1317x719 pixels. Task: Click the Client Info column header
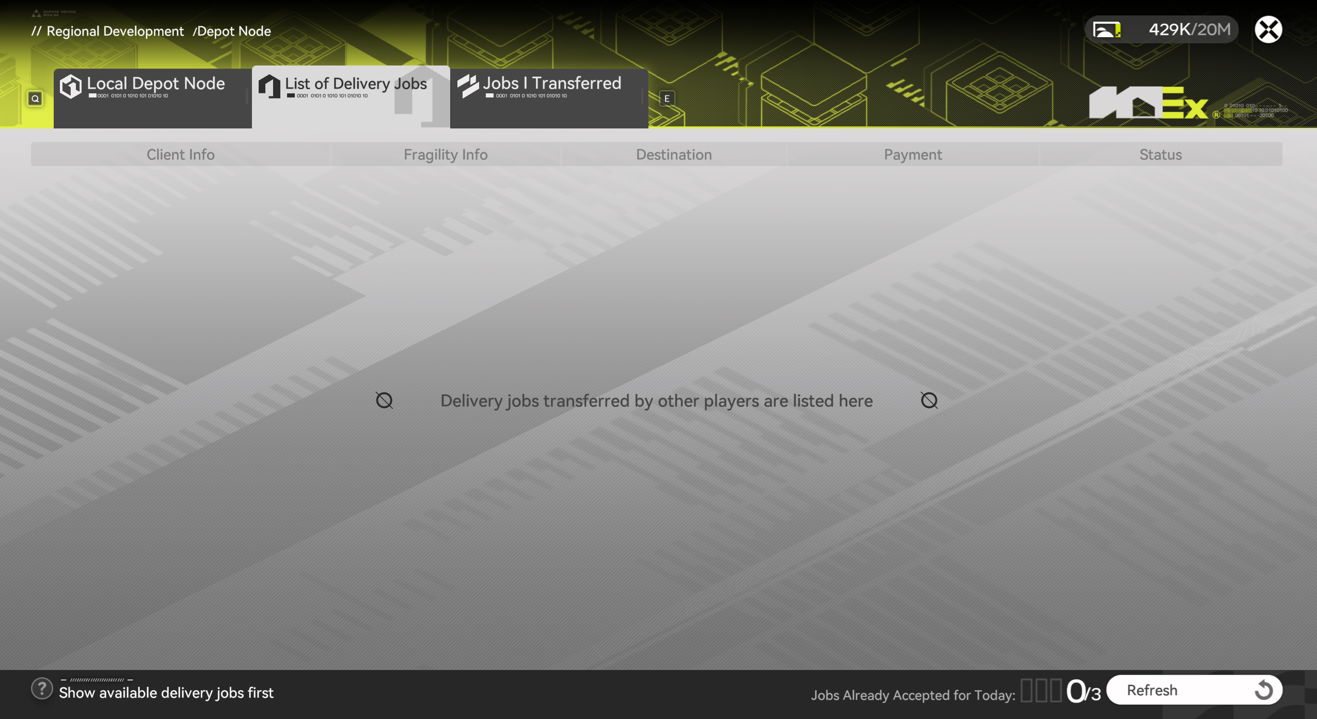click(181, 155)
